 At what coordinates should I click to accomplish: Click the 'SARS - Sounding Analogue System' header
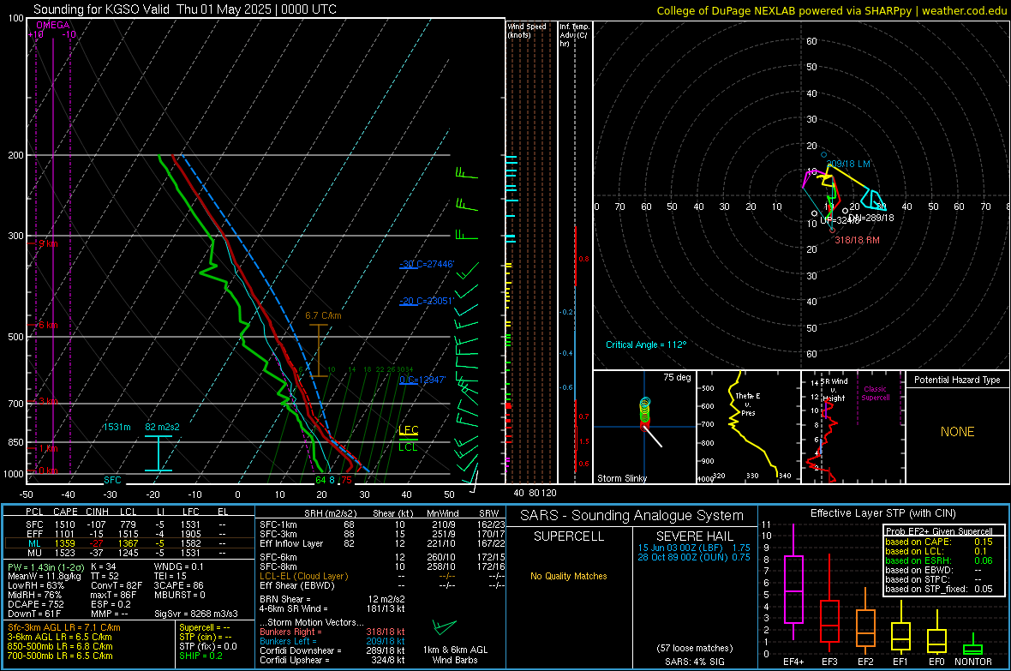point(632,516)
